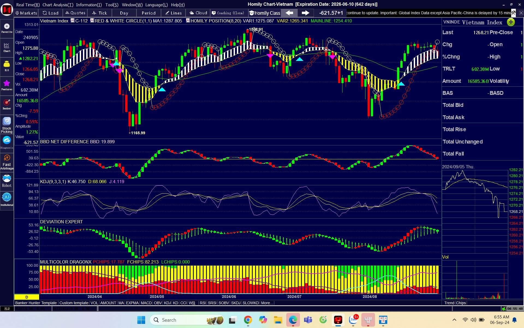Select the Banker Hunter Template tab

click(x=36, y=303)
